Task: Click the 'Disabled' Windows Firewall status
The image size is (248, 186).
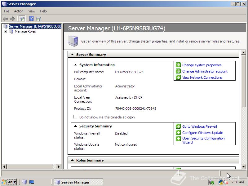Action: (x=121, y=133)
